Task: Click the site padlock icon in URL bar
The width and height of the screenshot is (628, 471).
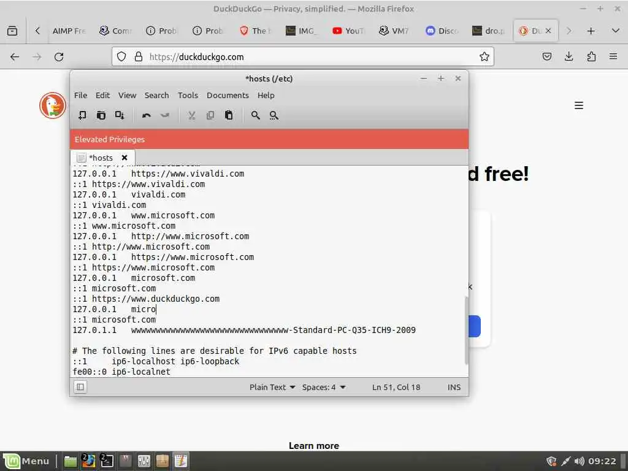Action: tap(139, 57)
